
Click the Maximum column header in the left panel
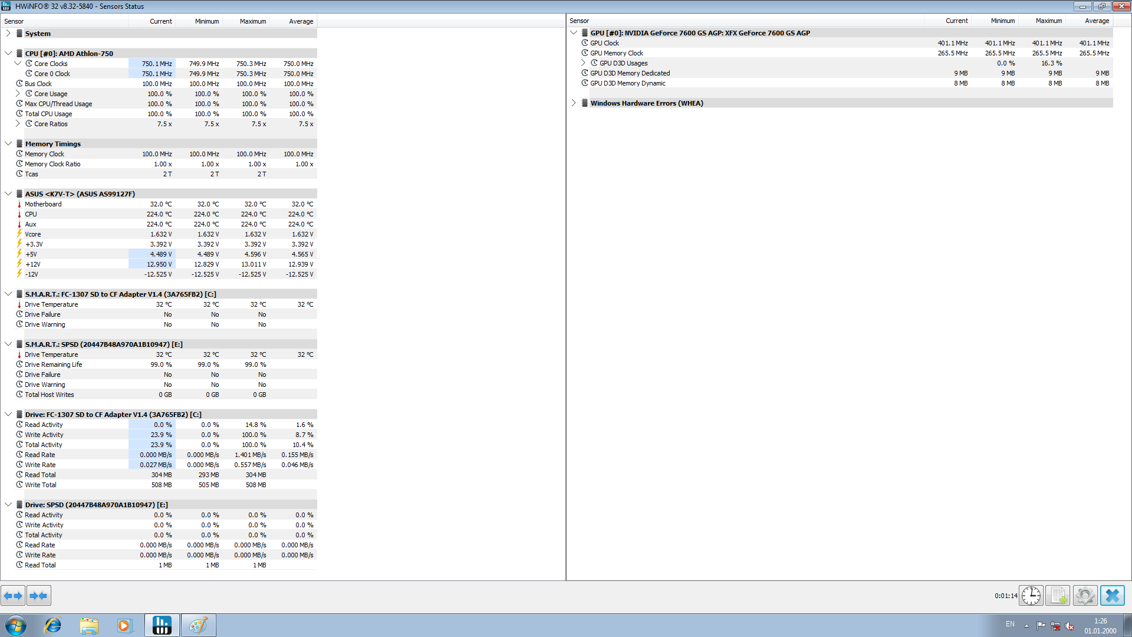tap(252, 21)
